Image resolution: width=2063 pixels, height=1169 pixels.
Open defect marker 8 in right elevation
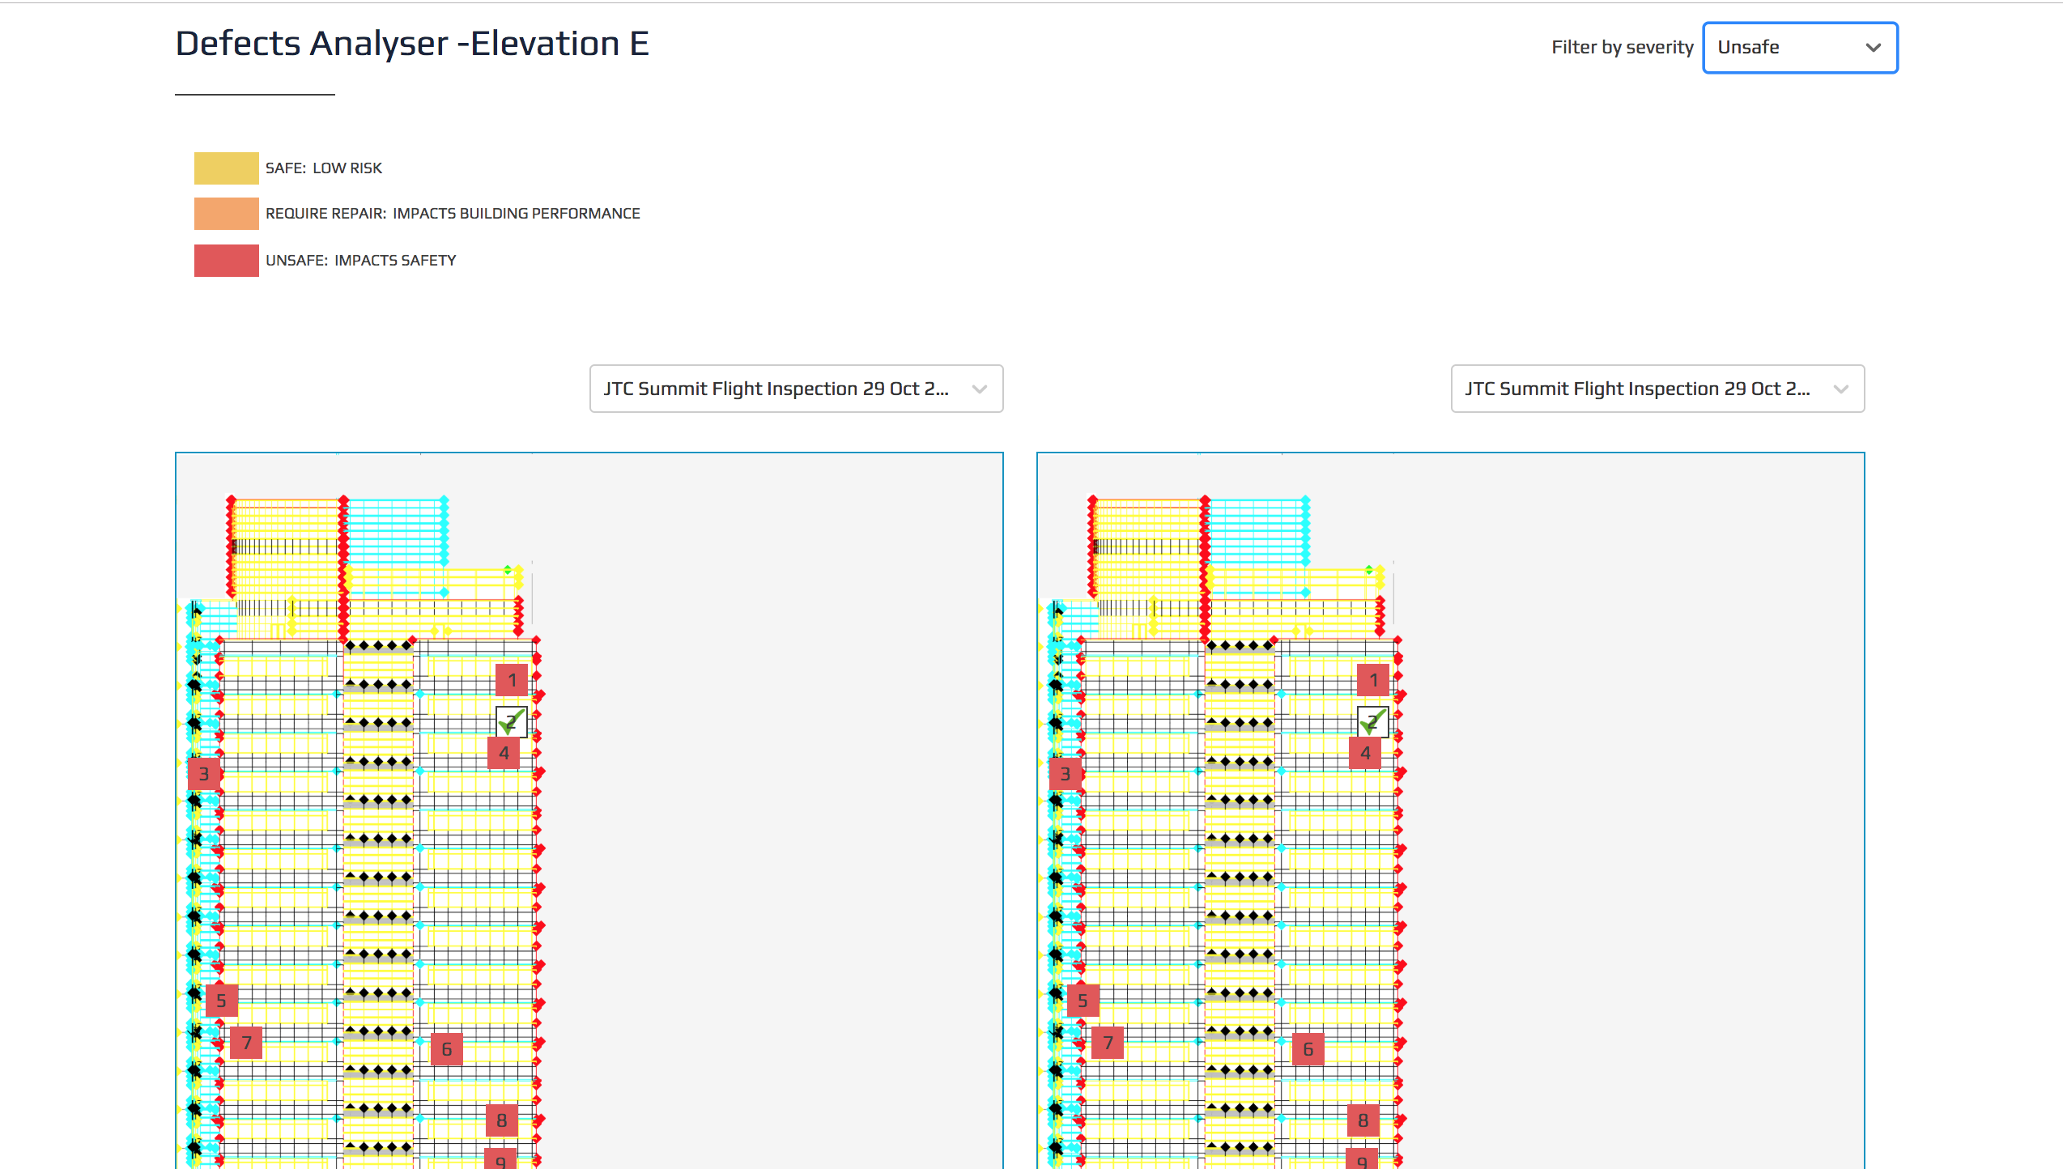[1363, 1120]
